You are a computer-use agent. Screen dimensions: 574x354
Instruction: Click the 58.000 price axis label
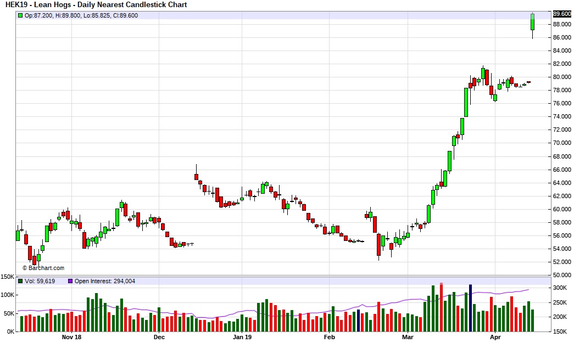pyautogui.click(x=562, y=222)
